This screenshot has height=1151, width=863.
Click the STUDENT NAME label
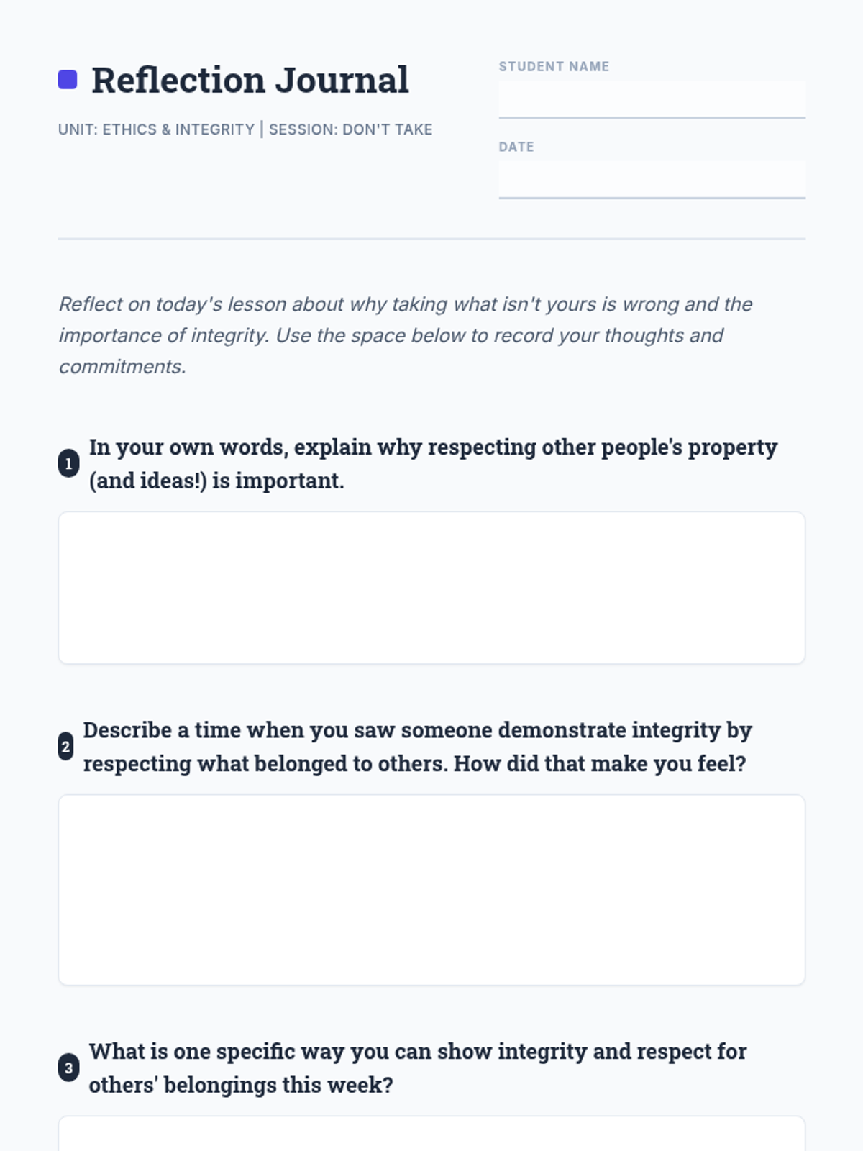pyautogui.click(x=554, y=66)
